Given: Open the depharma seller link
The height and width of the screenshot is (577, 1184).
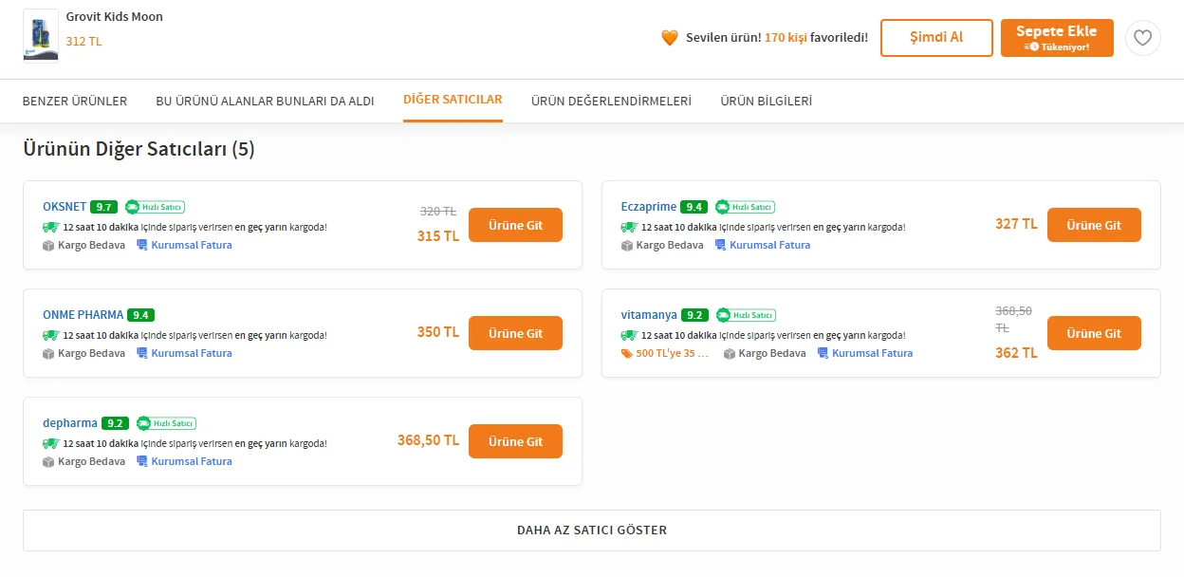Looking at the screenshot, I should click(70, 423).
